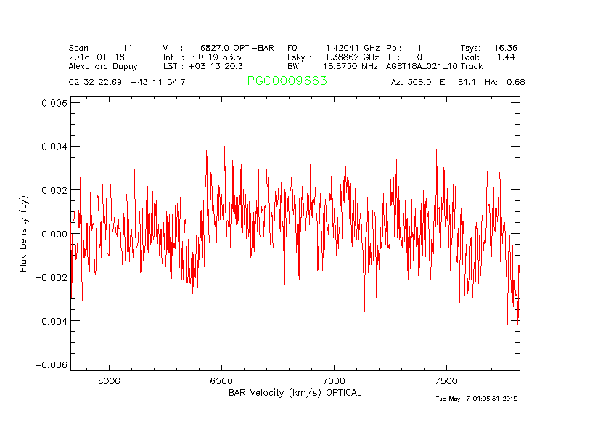Click the 0.000 y-axis tick label
The width and height of the screenshot is (611, 432).
(x=53, y=234)
